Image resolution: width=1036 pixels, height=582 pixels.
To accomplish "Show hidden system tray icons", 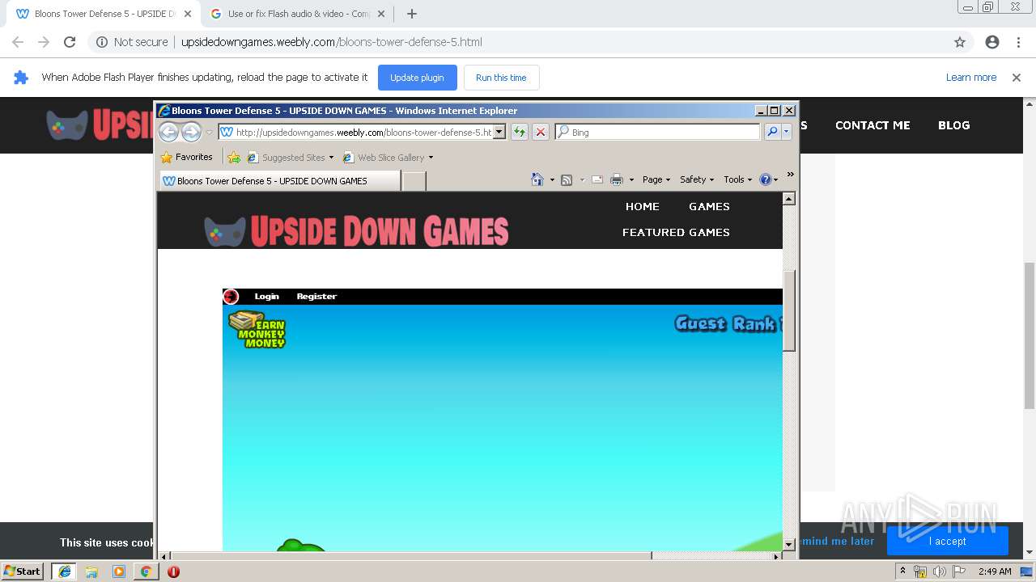I will pos(902,571).
